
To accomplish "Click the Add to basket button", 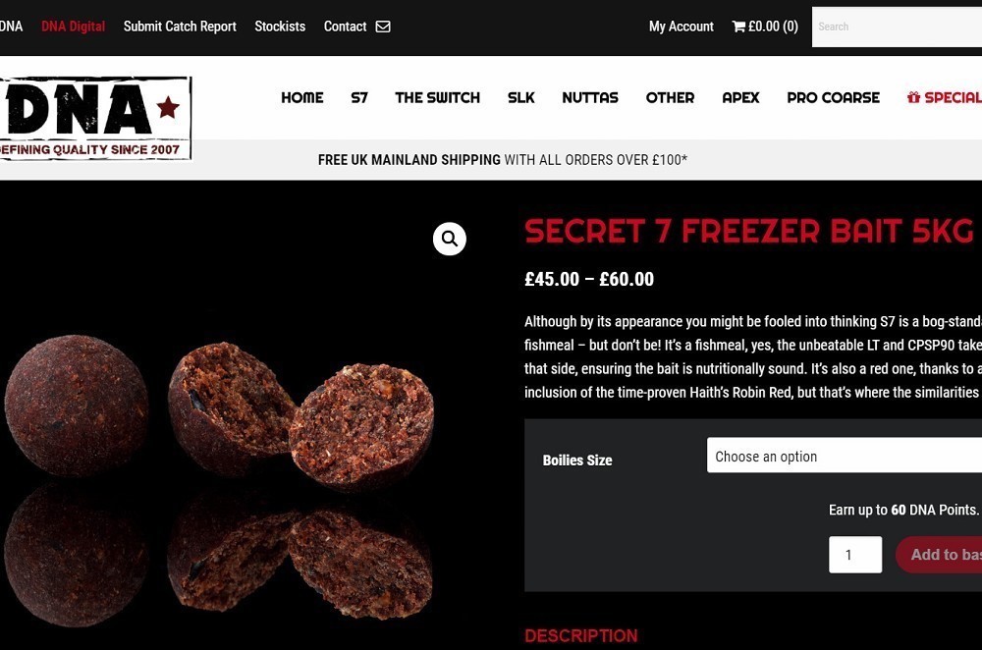I will click(x=939, y=554).
